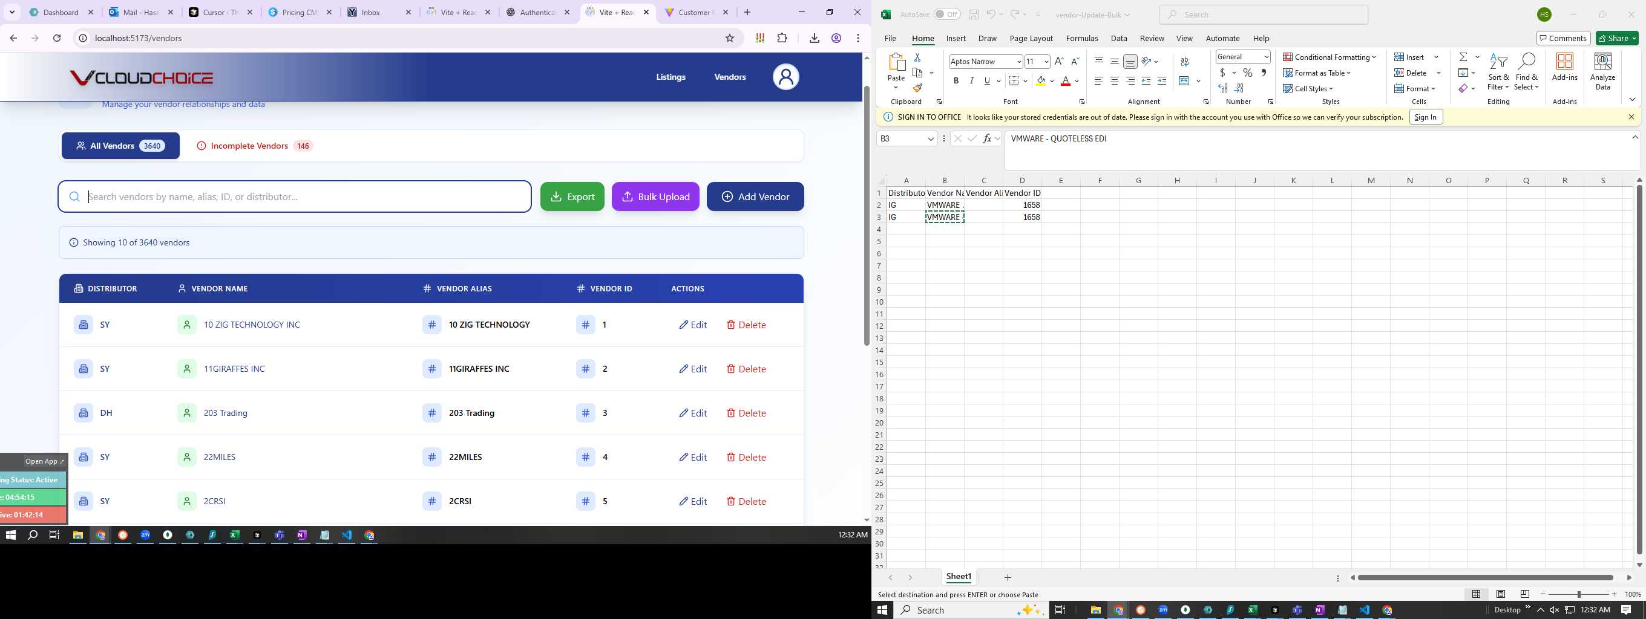Toggle Align Left in Excel ribbon
This screenshot has height=619, width=1646.
click(x=1098, y=81)
